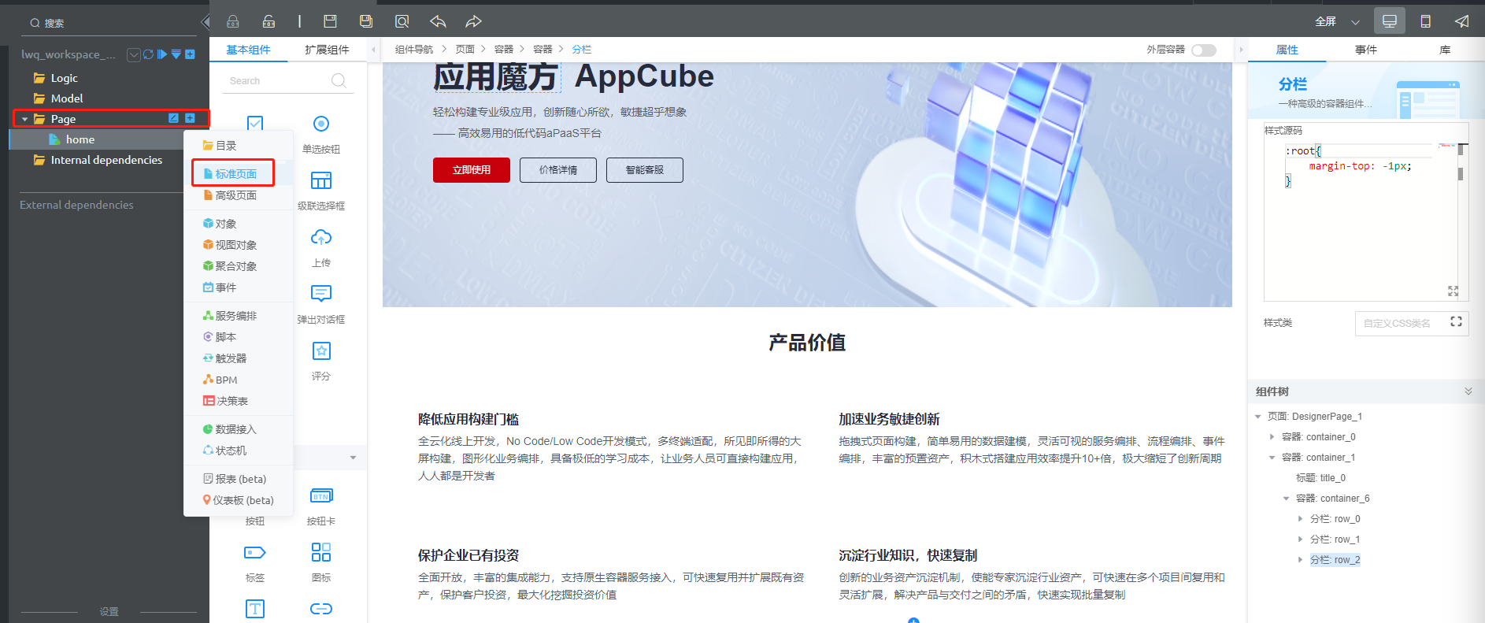Expand row_1 in the component tree
The width and height of the screenshot is (1485, 623).
(1300, 540)
